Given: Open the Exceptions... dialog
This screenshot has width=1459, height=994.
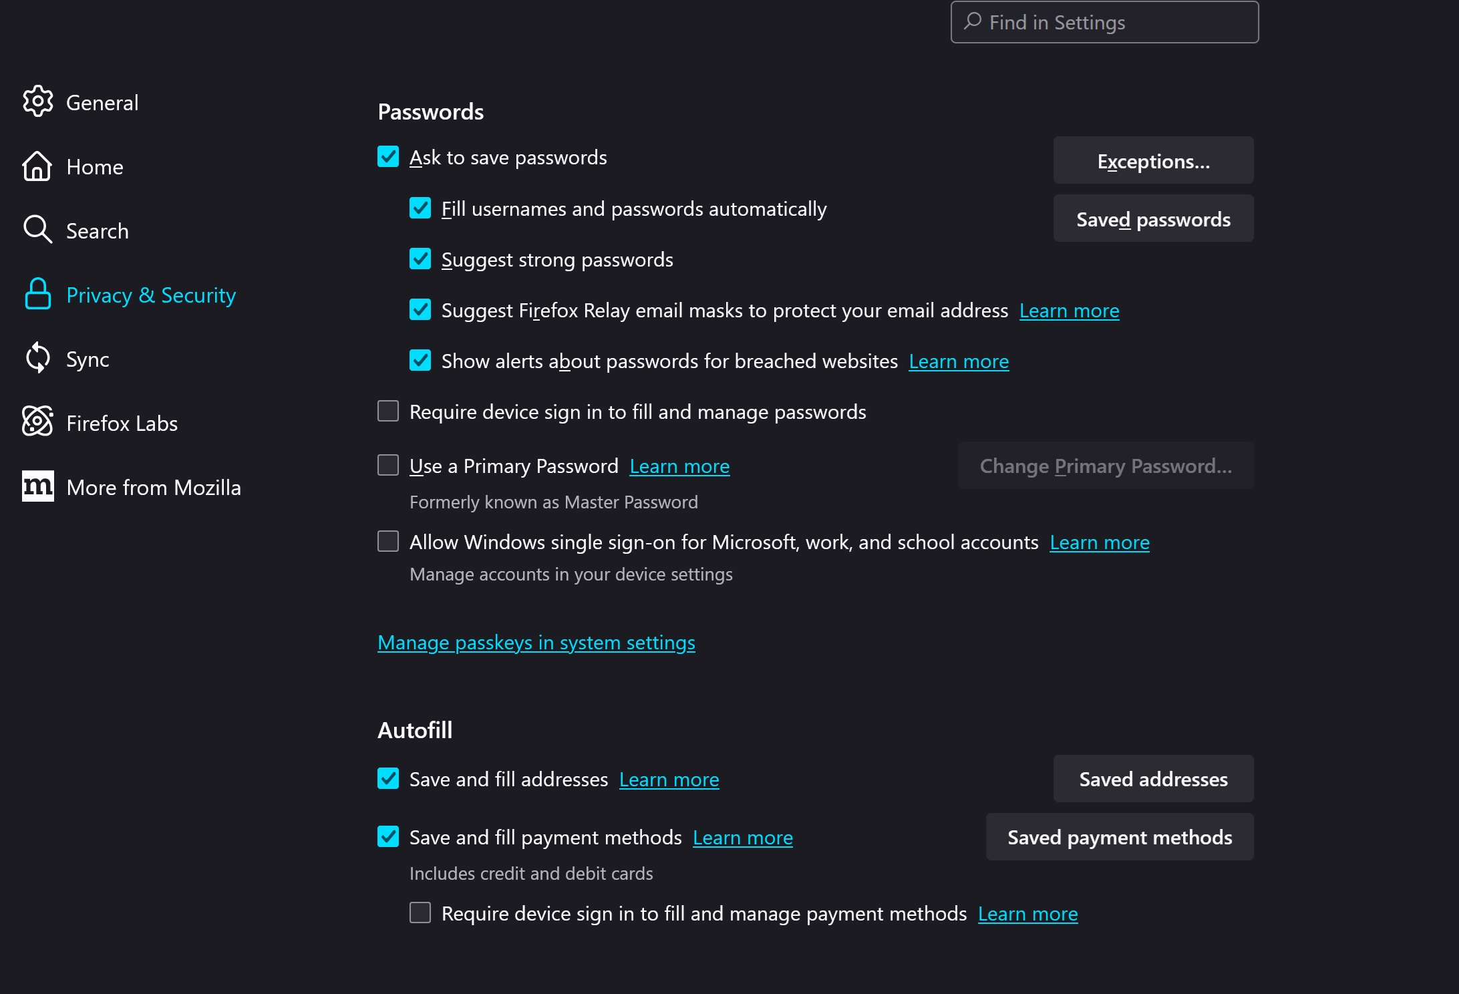Looking at the screenshot, I should coord(1153,160).
